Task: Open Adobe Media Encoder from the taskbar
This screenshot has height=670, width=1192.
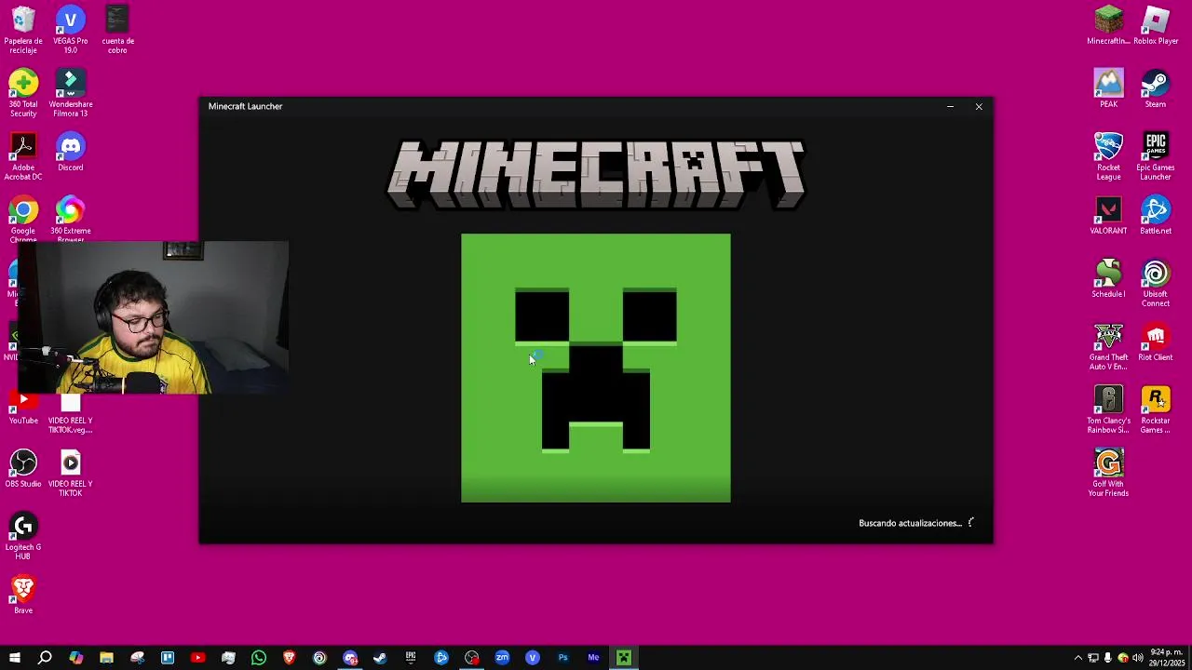Action: point(593,658)
